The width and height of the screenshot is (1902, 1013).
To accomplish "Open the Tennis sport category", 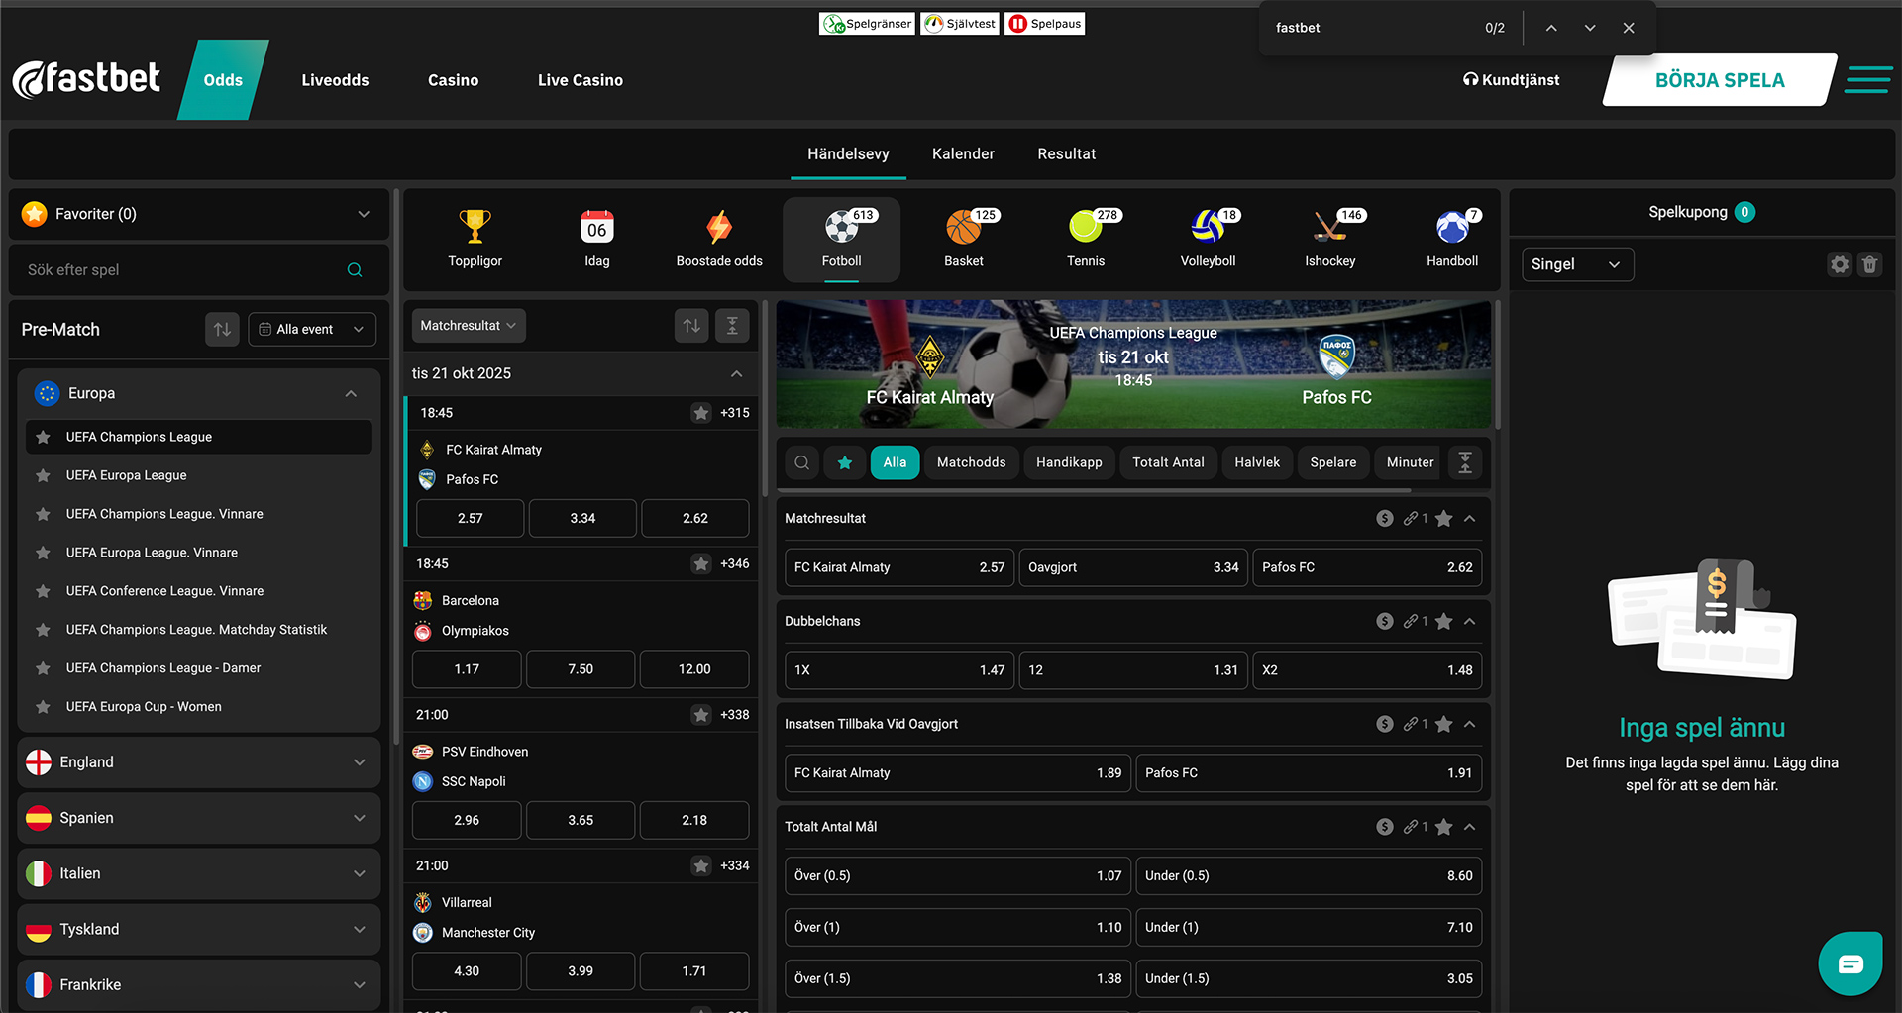I will click(x=1085, y=238).
